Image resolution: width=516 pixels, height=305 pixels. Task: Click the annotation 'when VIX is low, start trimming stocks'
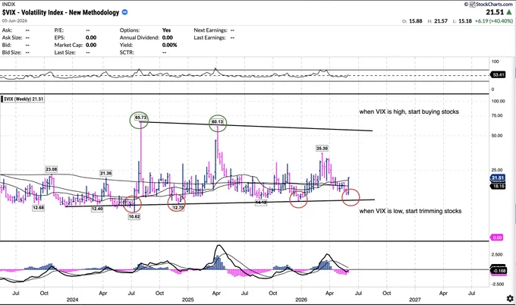pos(411,211)
